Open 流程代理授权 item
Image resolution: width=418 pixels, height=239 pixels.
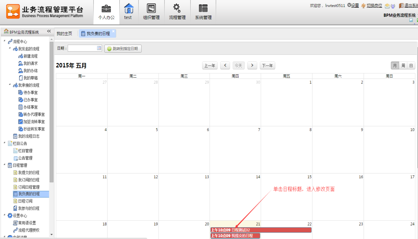click(29, 230)
